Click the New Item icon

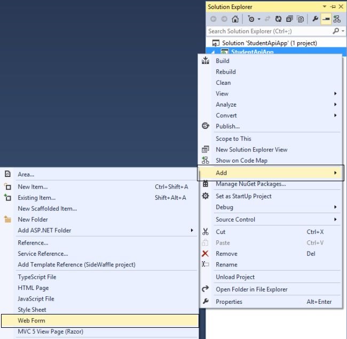coord(8,187)
